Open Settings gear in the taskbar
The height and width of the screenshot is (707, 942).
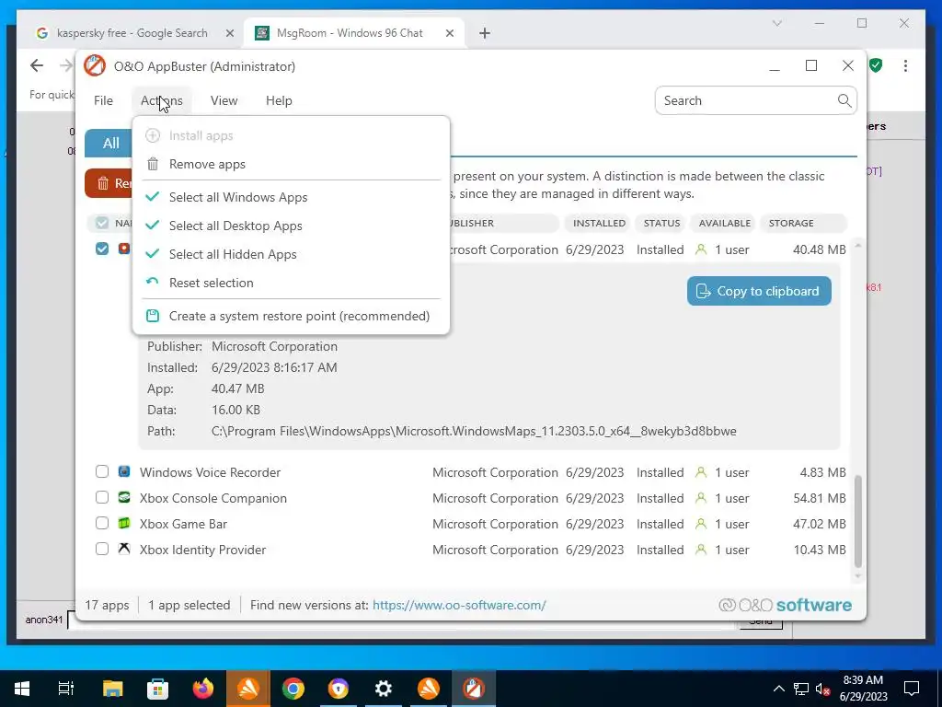(384, 689)
